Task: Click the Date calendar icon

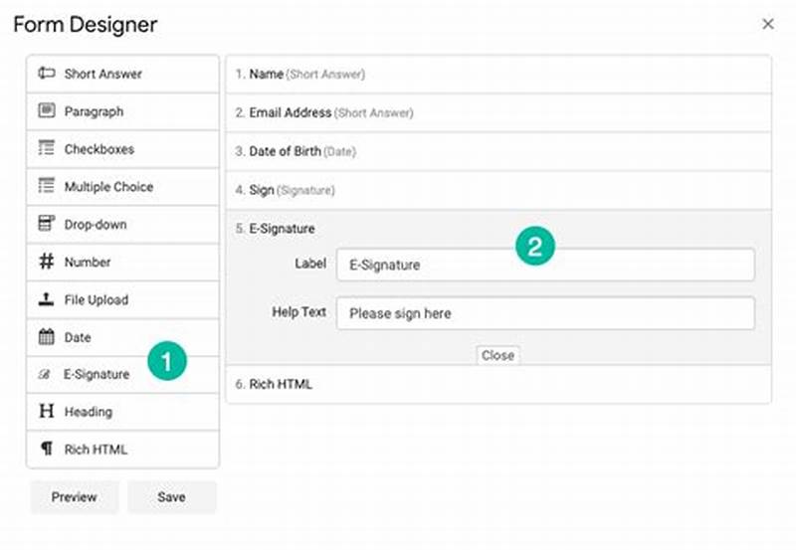Action: pos(46,336)
